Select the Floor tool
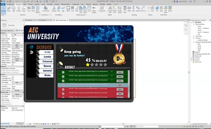This screenshot has height=129, width=211. 24,9
